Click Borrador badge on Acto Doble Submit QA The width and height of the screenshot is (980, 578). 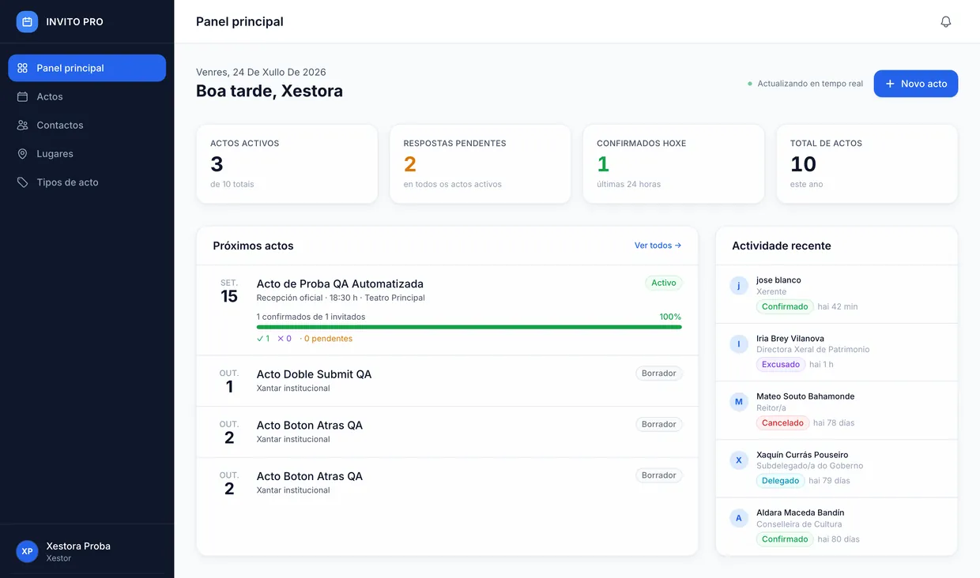(658, 373)
